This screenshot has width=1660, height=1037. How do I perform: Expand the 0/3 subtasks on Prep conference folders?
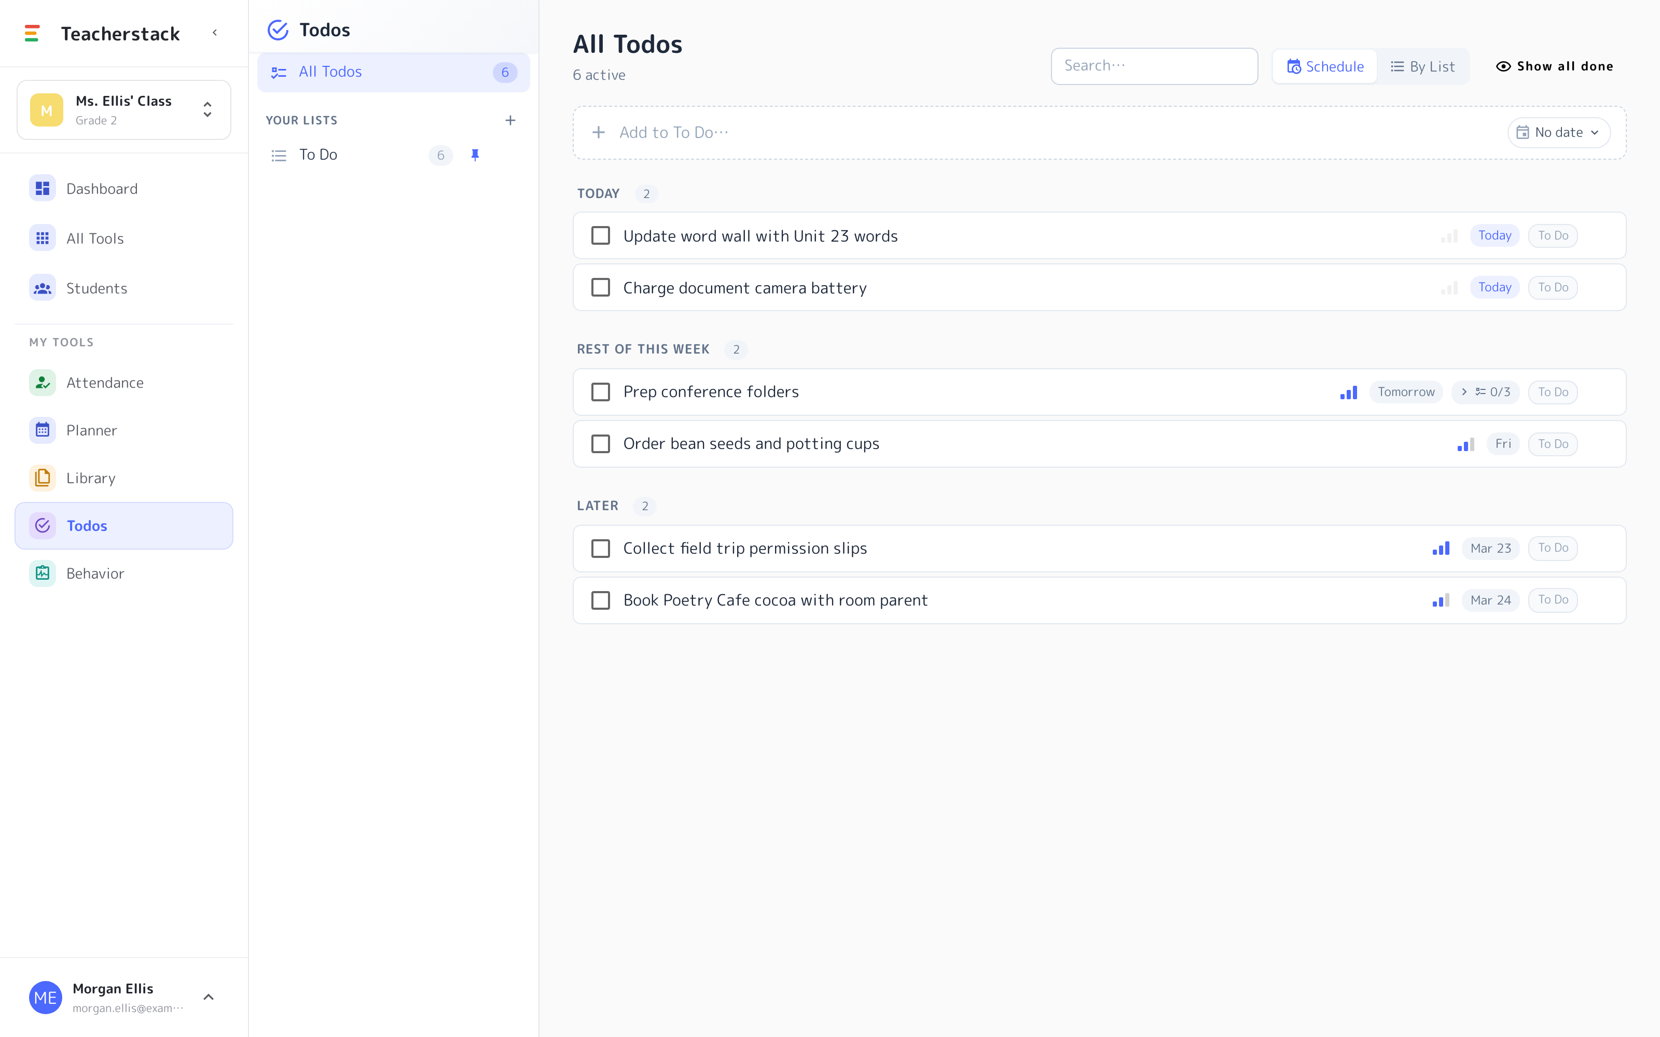[1485, 393]
